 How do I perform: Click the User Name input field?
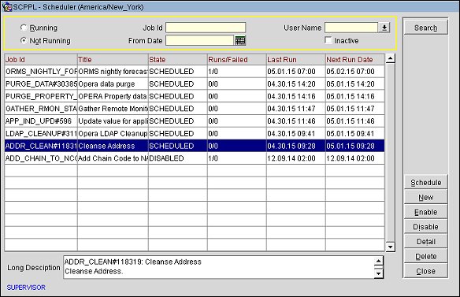click(x=351, y=28)
